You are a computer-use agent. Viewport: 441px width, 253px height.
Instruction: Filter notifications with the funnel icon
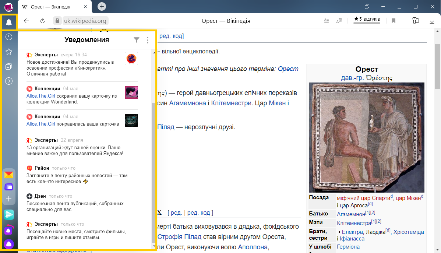[x=137, y=40]
